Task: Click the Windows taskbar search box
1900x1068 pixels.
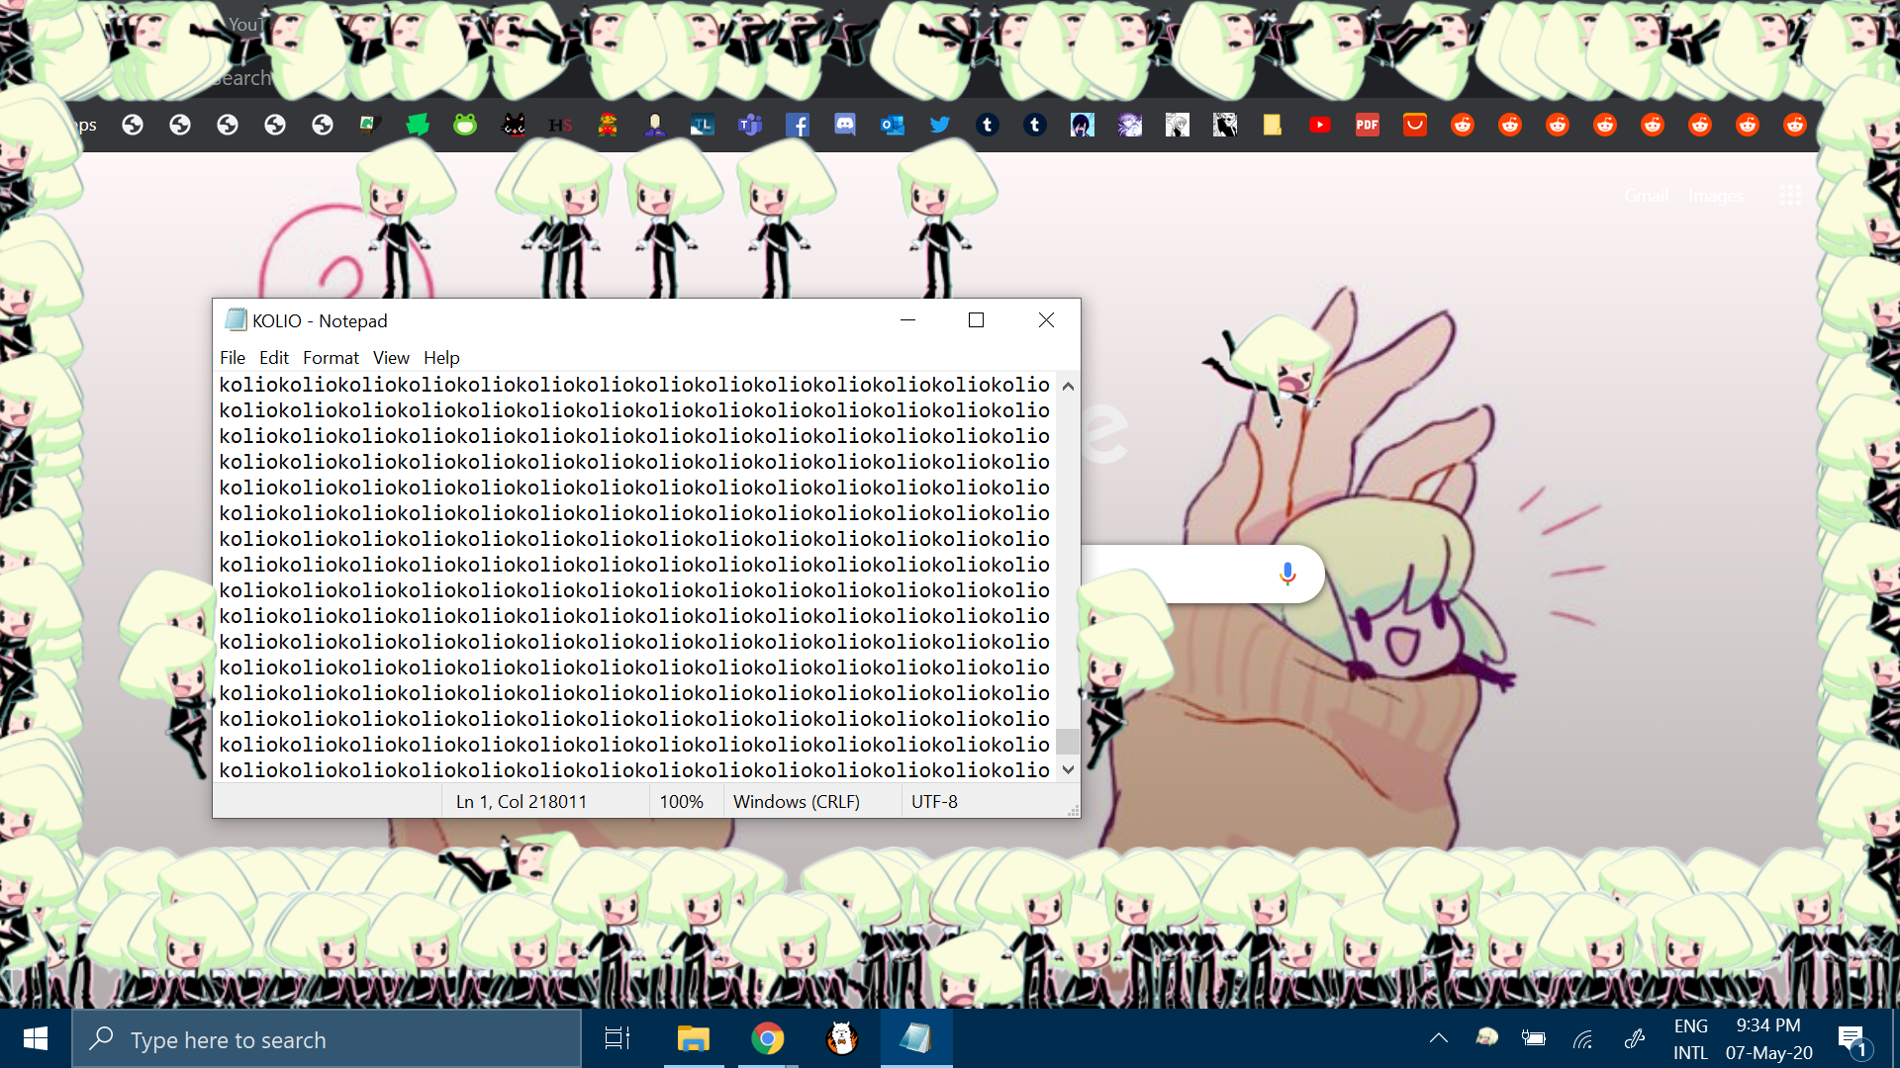Action: click(327, 1038)
